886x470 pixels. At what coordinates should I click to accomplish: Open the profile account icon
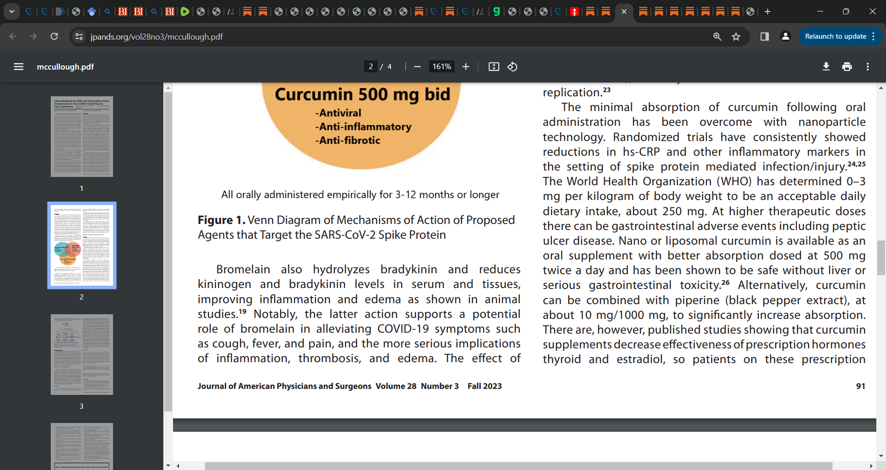(x=785, y=36)
